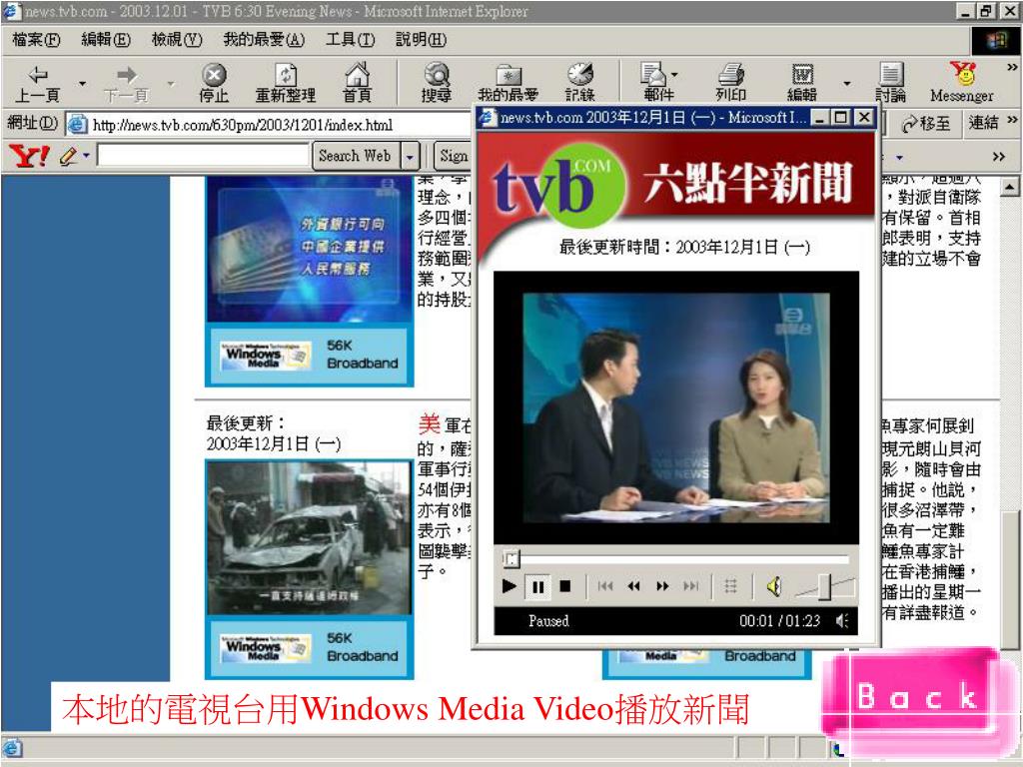Refresh the page using 重新整理 icon
The width and height of the screenshot is (1023, 767).
tap(285, 84)
